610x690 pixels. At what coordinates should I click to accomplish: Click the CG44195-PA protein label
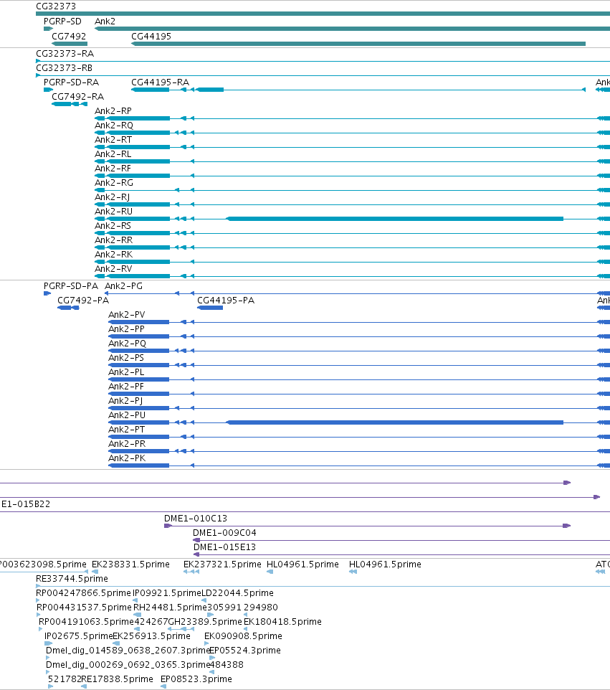226,300
